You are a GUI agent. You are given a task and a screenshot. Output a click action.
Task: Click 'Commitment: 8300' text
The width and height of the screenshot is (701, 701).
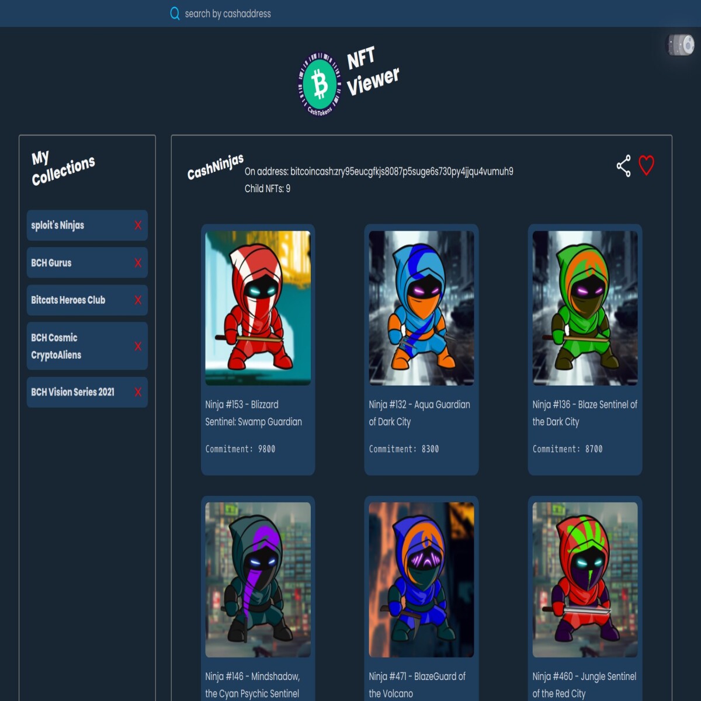[404, 449]
